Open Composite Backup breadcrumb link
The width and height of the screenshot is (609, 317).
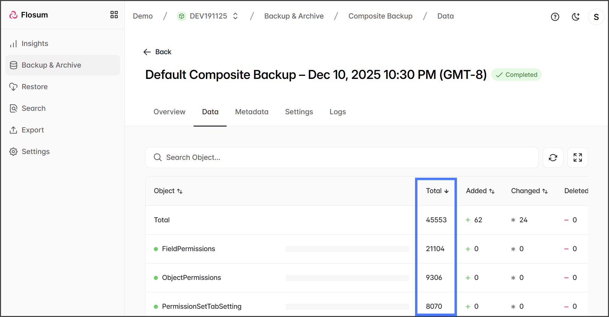pos(380,16)
